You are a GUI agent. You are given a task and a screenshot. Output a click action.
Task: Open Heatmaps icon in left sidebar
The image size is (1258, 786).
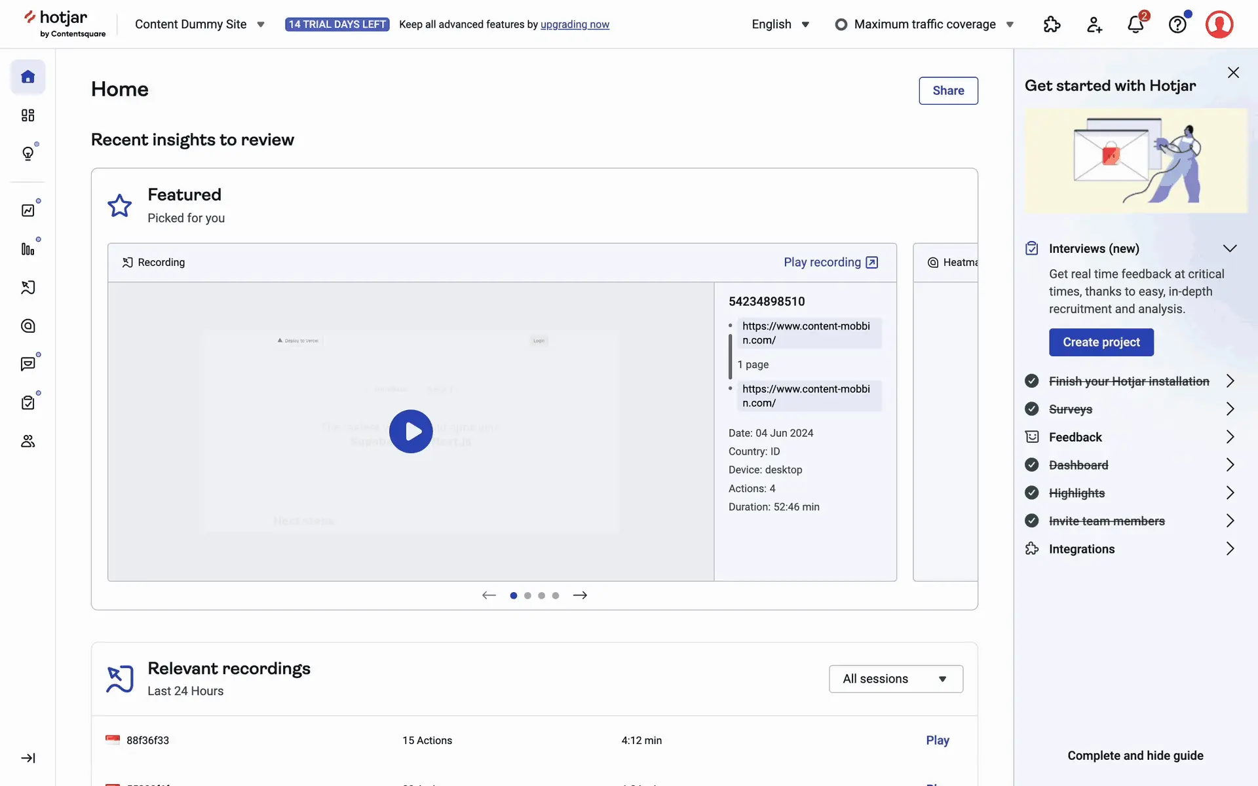28,326
